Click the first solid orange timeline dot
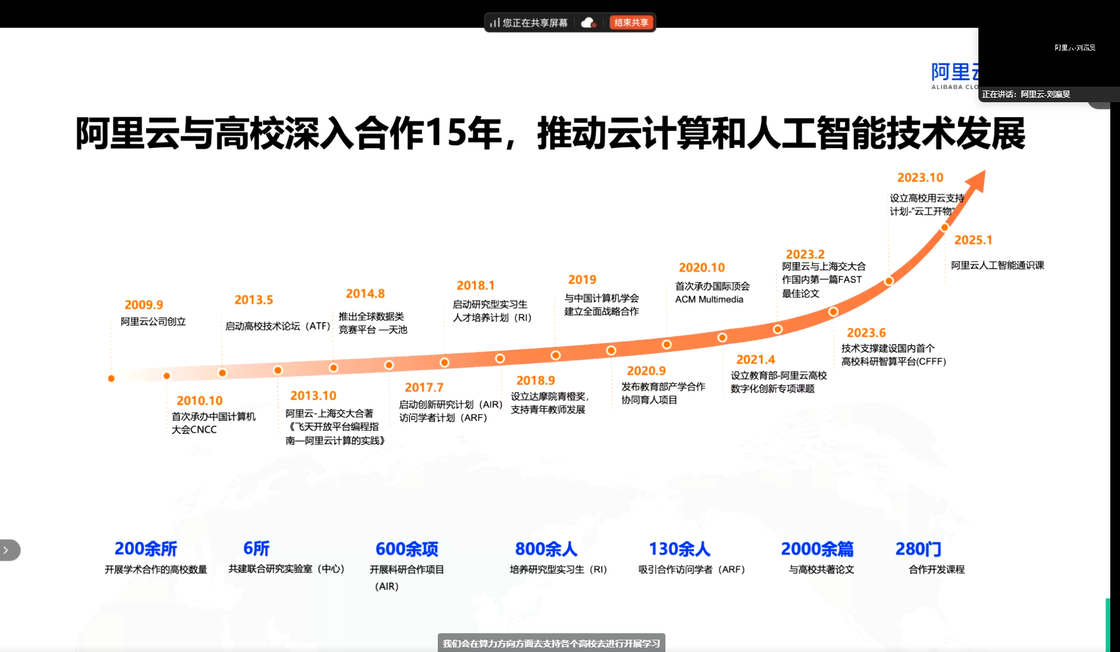 coord(111,378)
